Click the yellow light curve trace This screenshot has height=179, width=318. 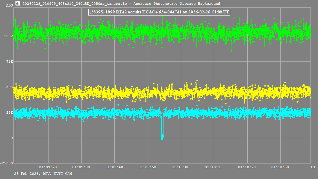(90, 93)
